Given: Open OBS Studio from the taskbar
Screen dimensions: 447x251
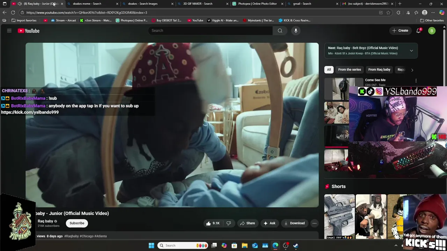Looking at the screenshot, I should (x=286, y=245).
